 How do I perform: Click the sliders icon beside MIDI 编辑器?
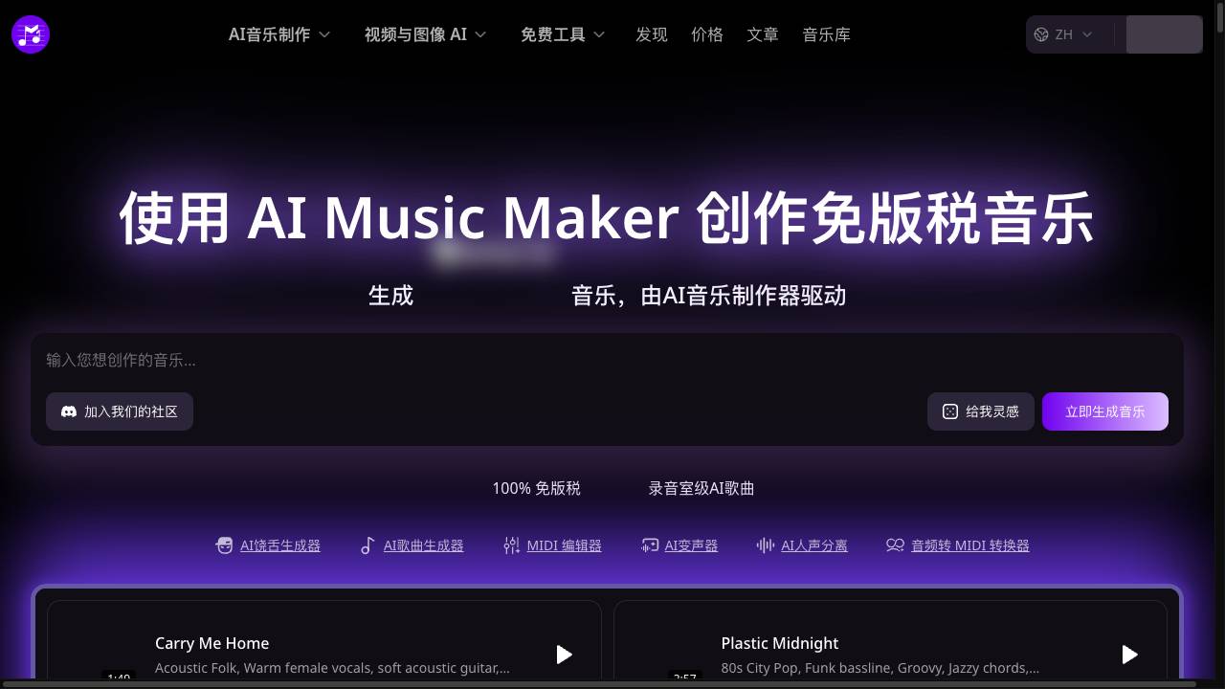point(511,545)
